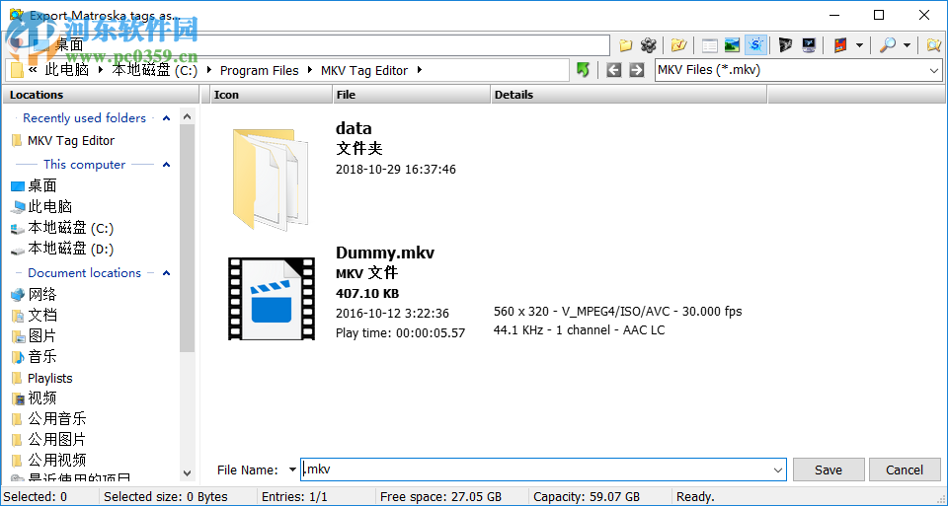This screenshot has height=506, width=948.
Task: Click the Document locations heading
Action: pos(85,273)
